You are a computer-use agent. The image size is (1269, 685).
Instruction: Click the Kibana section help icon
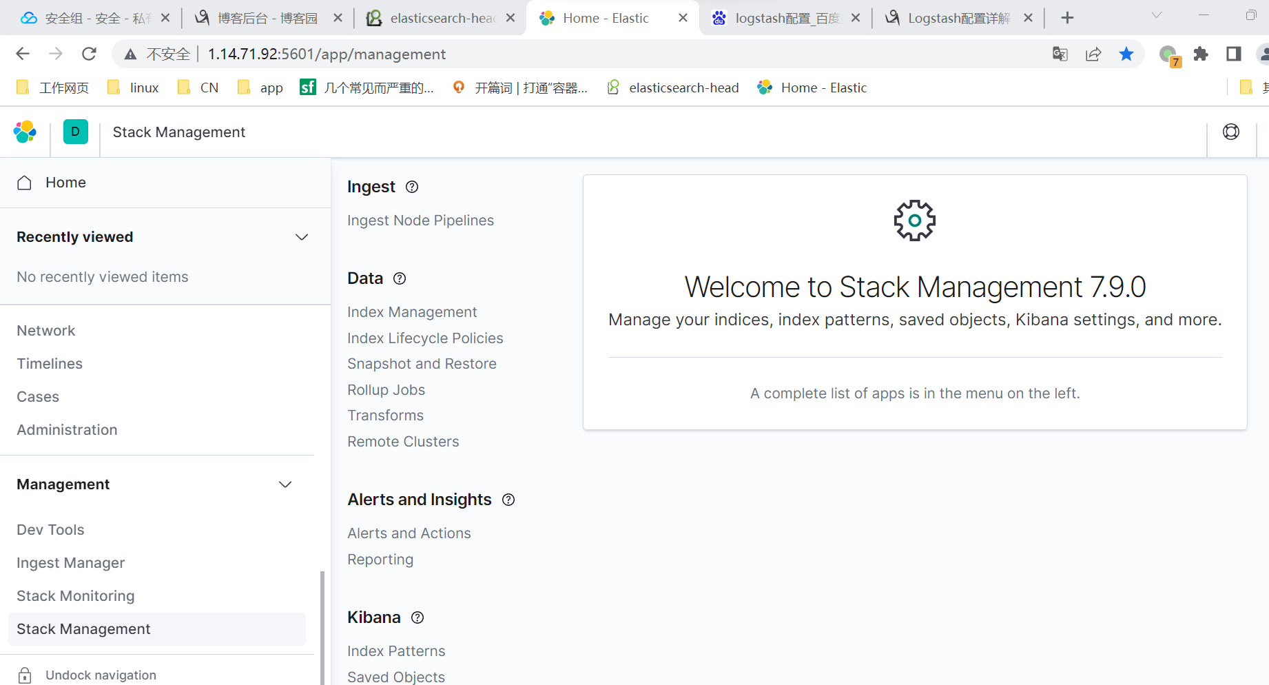click(x=417, y=617)
